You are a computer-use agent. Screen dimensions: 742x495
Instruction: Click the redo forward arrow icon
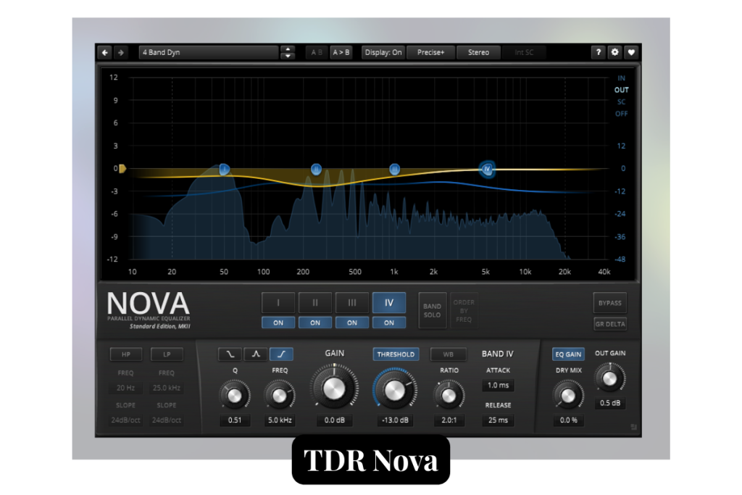[x=121, y=52]
